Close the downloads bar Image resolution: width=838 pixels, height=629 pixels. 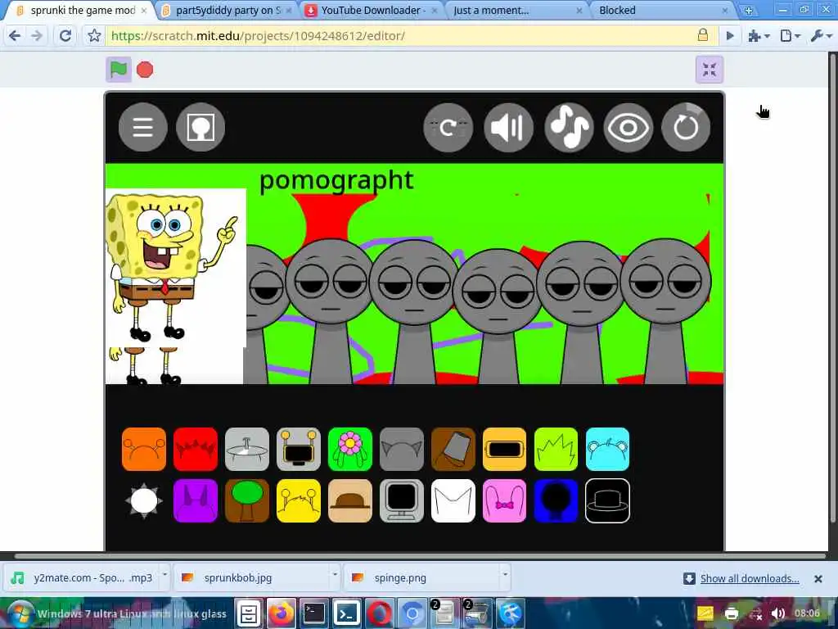818,579
